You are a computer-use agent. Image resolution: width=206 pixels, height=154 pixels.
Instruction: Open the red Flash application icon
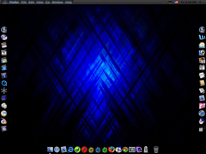click(x=84, y=149)
